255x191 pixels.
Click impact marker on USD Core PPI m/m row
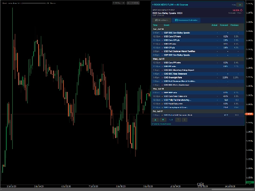tap(162, 63)
